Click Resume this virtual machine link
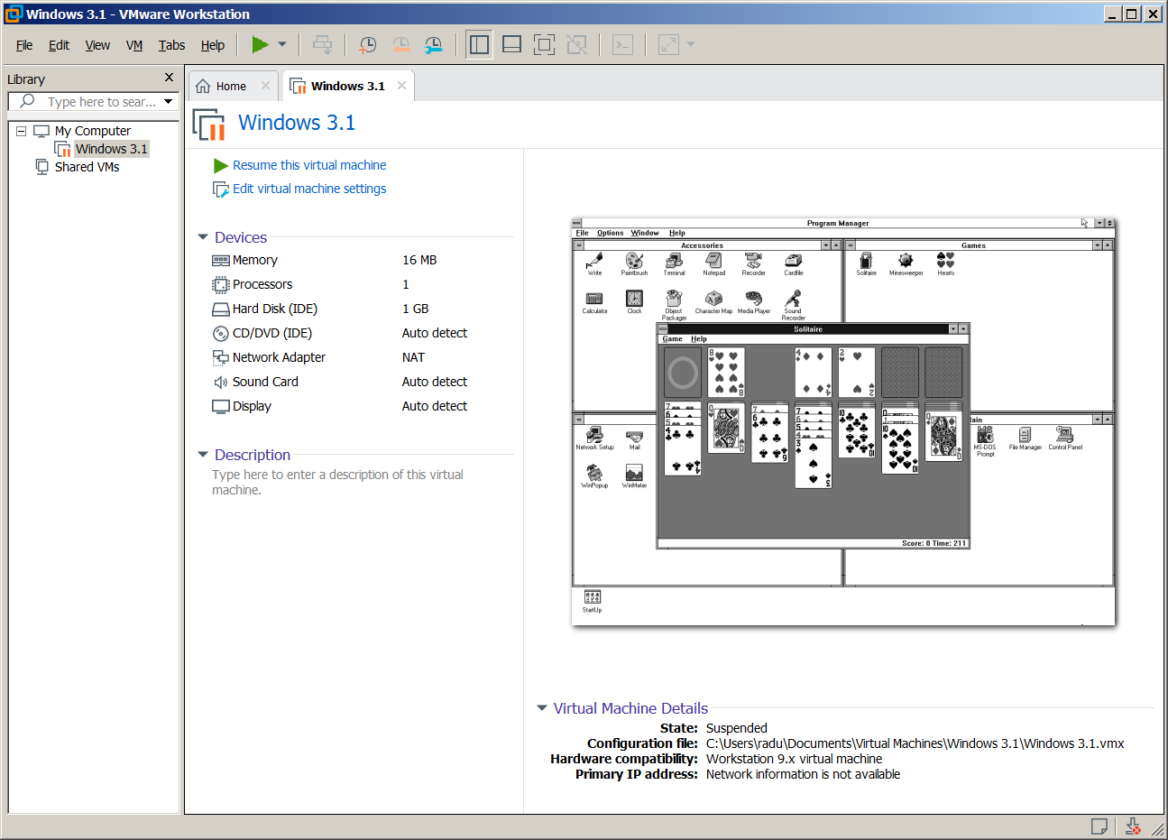1168x840 pixels. coord(309,165)
